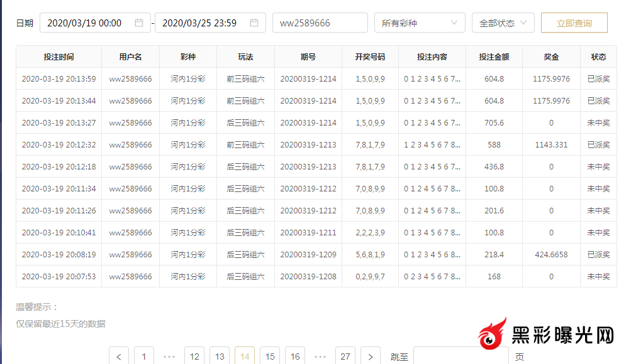Select the end date 2020/03/25 field
Viewport: 631px width, 364px height.
201,23
